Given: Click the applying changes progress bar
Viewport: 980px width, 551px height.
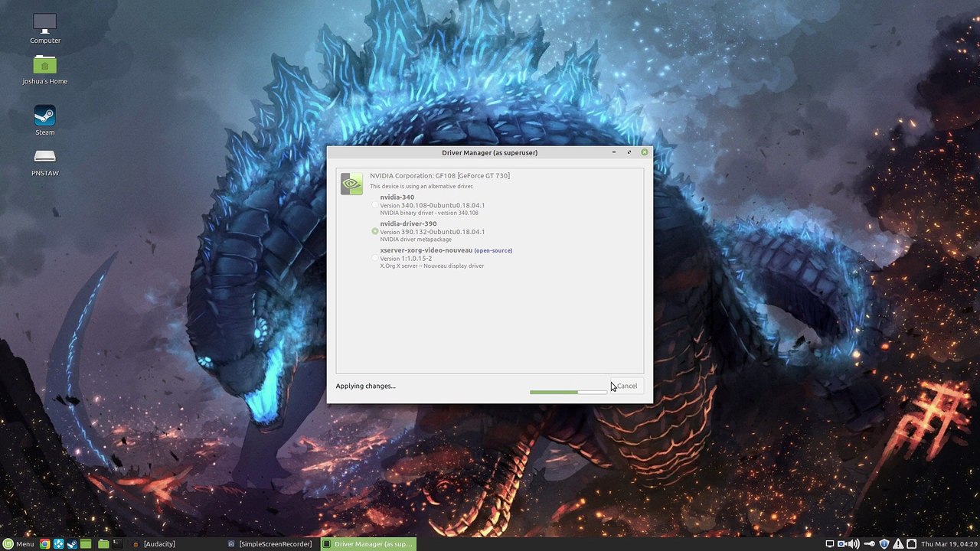Looking at the screenshot, I should (568, 392).
